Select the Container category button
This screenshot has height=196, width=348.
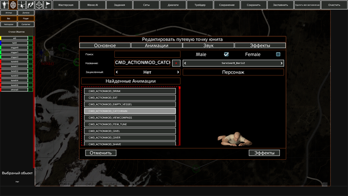(x=26, y=24)
